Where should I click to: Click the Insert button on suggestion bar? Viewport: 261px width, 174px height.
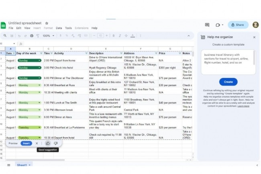point(26,143)
